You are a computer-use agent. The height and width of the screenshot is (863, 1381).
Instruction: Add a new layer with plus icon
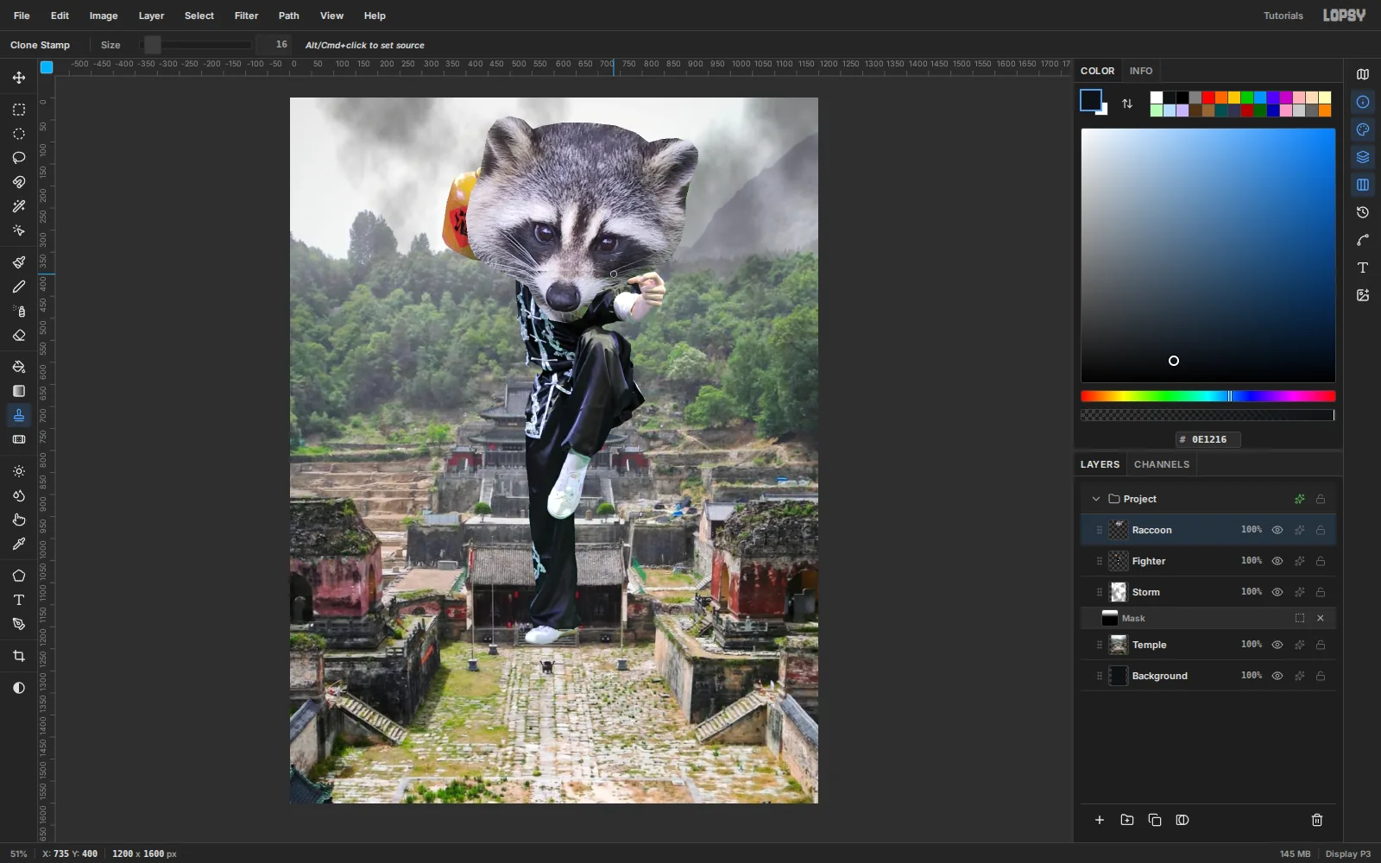point(1100,820)
